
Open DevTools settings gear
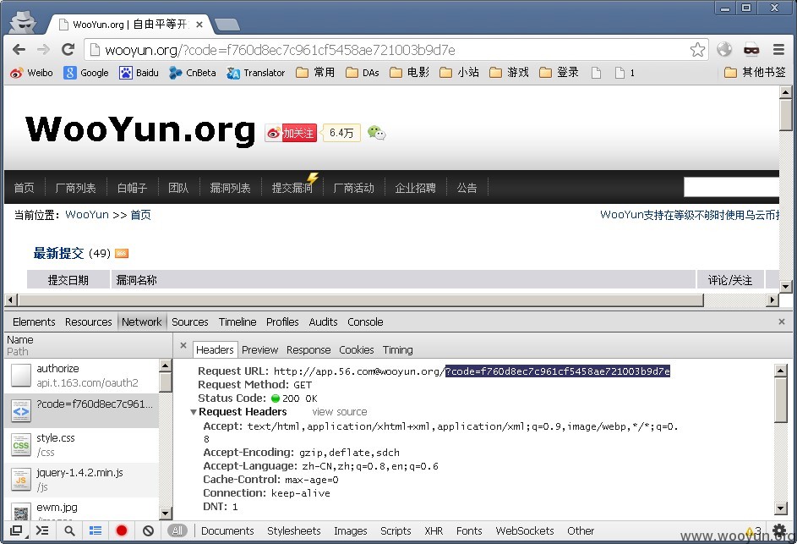(779, 530)
